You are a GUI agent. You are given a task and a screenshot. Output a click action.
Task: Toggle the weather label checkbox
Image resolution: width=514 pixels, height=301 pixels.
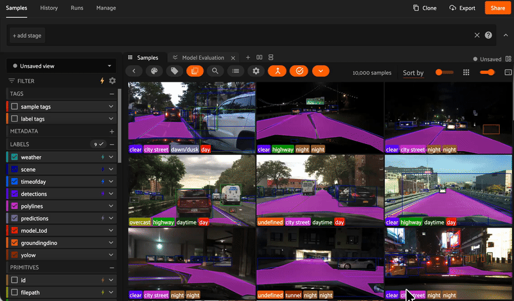point(14,157)
